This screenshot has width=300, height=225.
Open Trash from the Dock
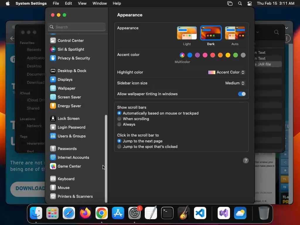coord(264,213)
